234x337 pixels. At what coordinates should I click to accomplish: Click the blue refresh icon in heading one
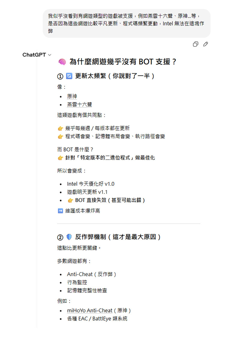point(69,76)
